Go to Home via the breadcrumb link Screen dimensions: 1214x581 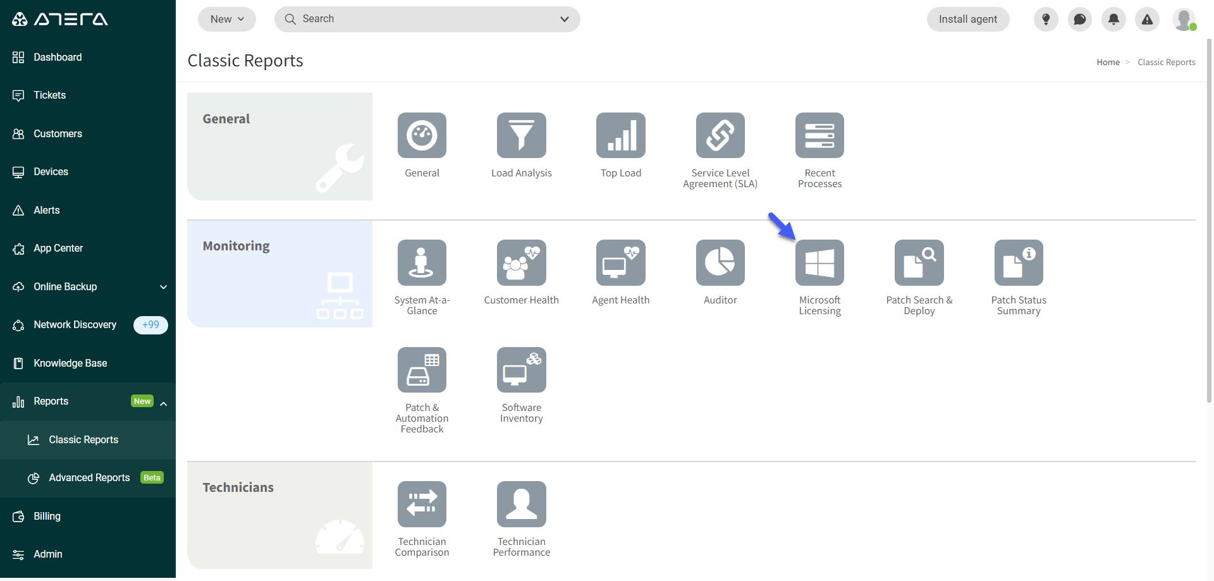pos(1108,61)
